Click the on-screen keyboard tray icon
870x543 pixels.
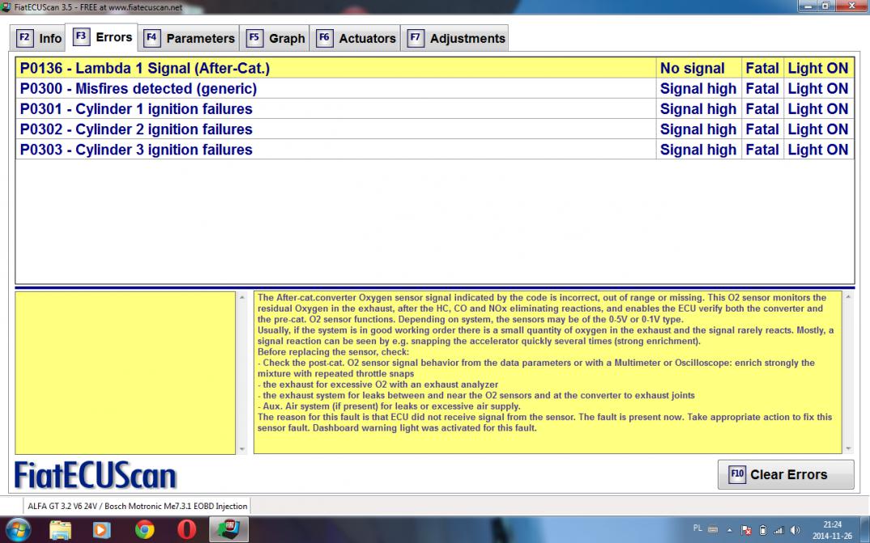(x=713, y=530)
